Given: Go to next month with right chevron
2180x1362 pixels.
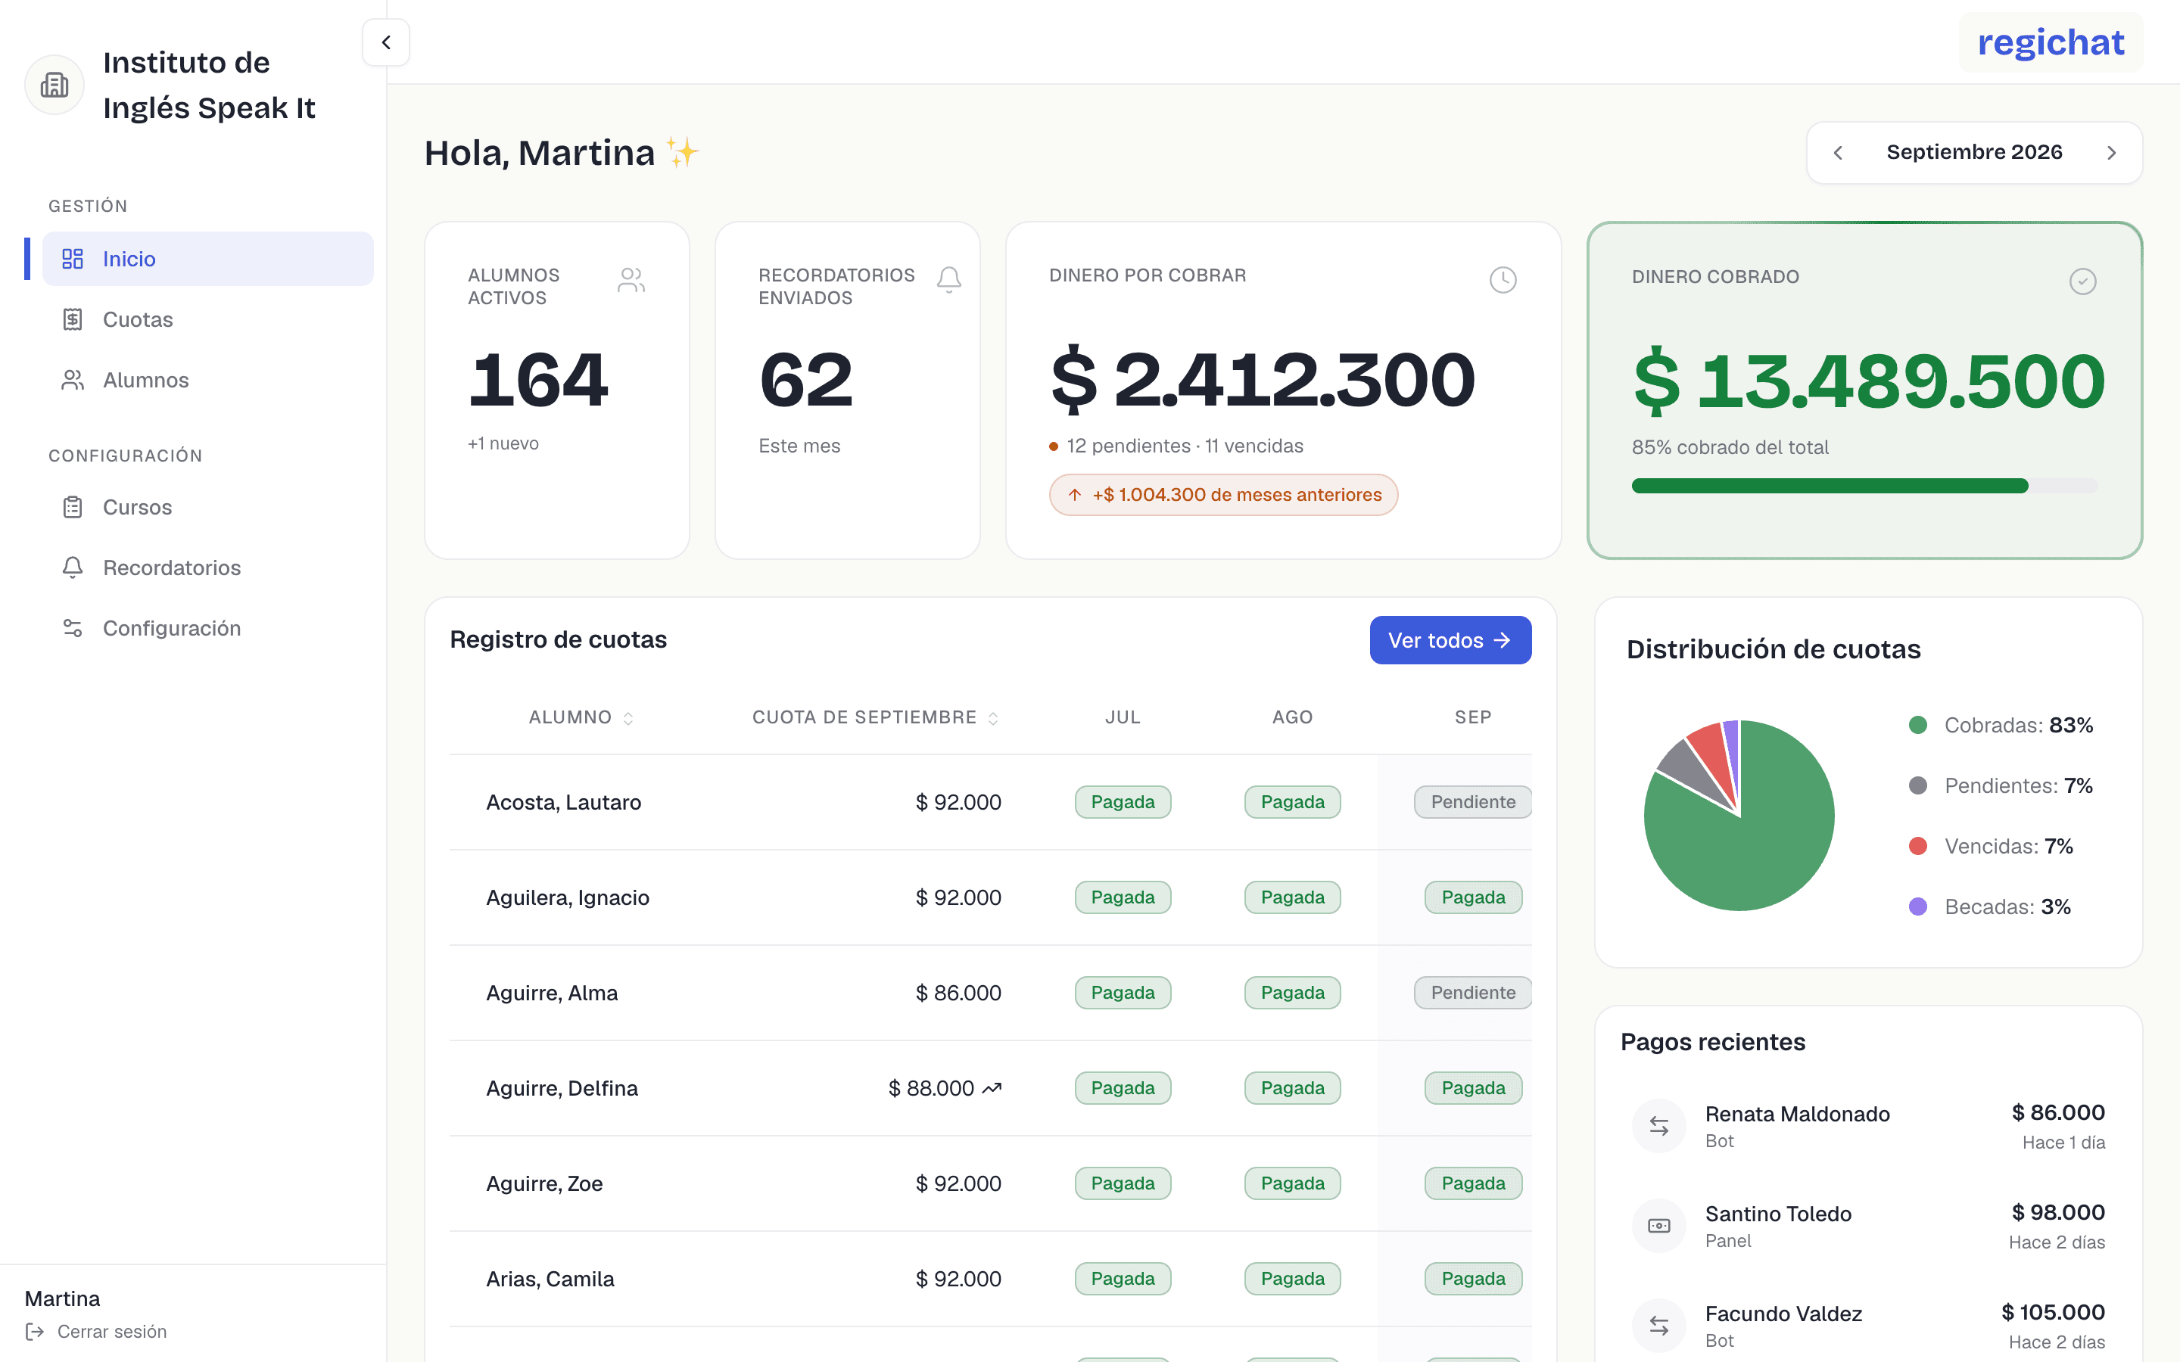Looking at the screenshot, I should pos(2112,153).
